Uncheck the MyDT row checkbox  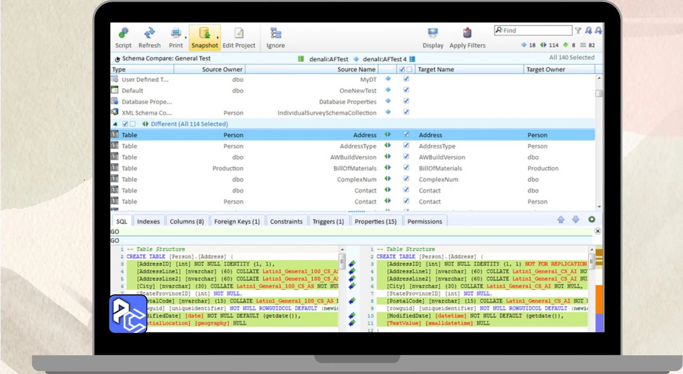pyautogui.click(x=406, y=79)
